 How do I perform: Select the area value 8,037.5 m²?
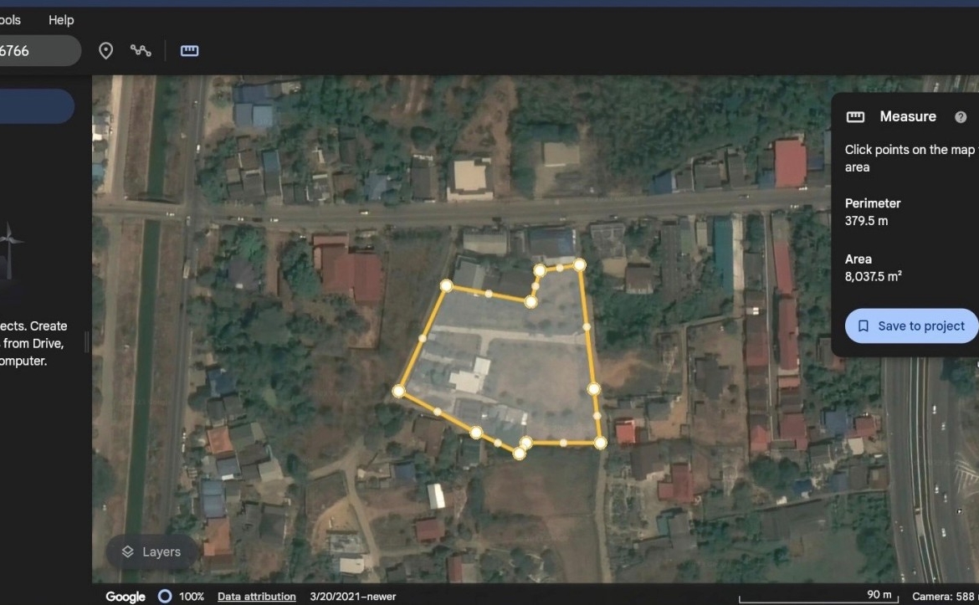873,277
